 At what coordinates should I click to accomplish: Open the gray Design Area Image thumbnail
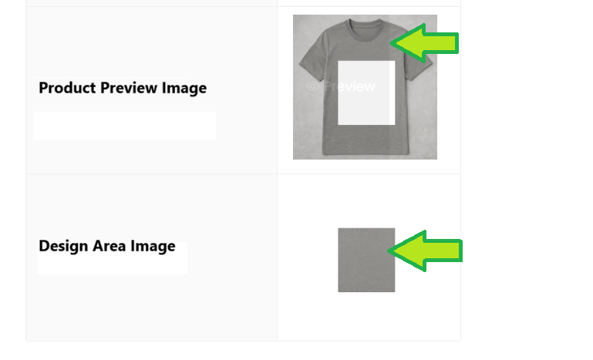click(366, 260)
